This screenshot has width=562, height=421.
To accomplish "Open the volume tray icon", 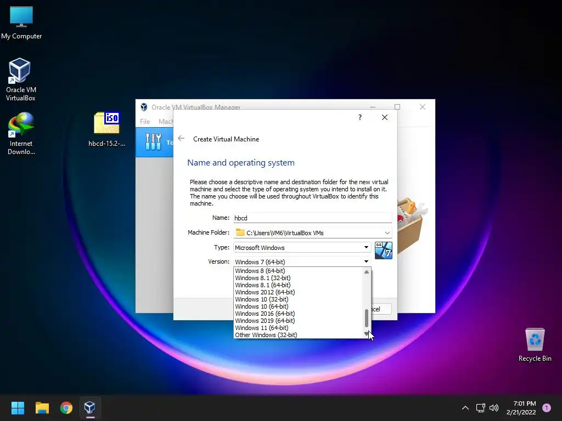I will click(x=494, y=408).
